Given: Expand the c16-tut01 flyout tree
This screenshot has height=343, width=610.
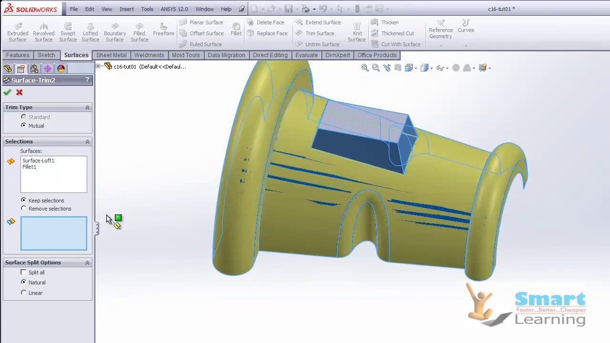Looking at the screenshot, I should (98, 66).
